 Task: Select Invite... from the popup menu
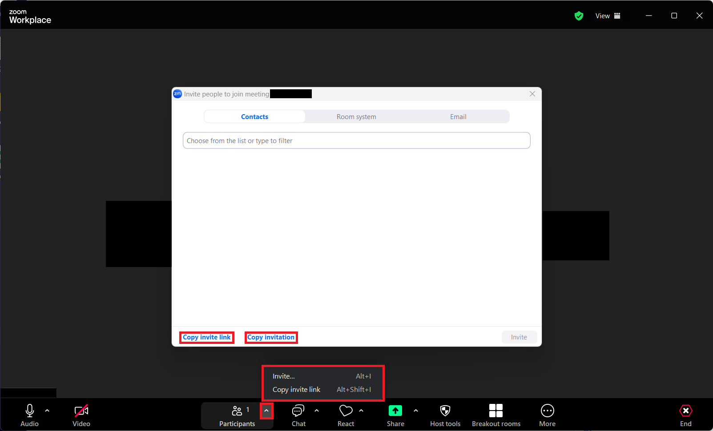(x=283, y=376)
